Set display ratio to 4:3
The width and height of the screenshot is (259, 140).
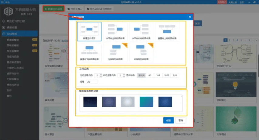pos(150,75)
